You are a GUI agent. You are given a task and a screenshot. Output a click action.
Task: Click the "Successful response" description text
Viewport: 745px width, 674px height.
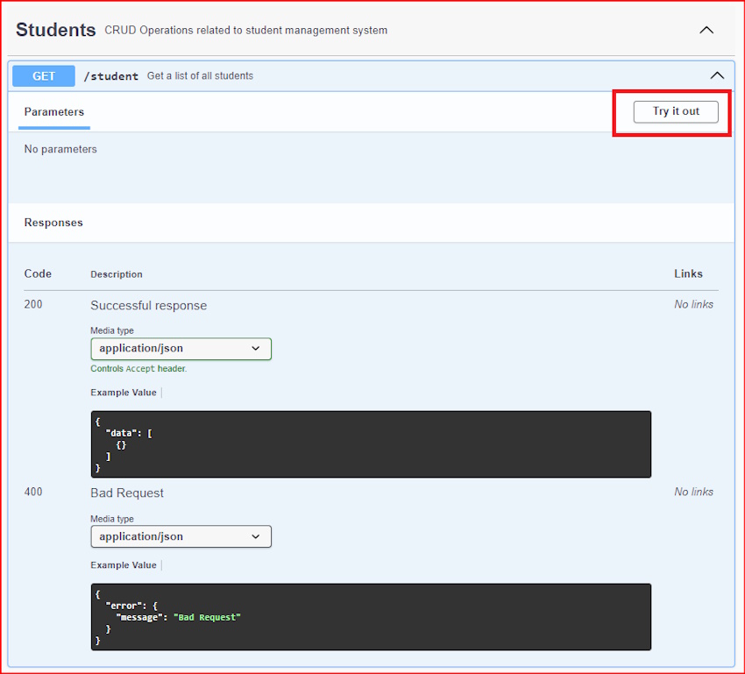149,306
